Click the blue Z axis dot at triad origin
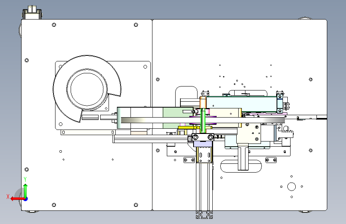 tap(26, 199)
